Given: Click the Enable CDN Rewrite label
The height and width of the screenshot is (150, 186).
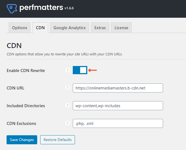Looking at the screenshot, I should pos(26,71).
